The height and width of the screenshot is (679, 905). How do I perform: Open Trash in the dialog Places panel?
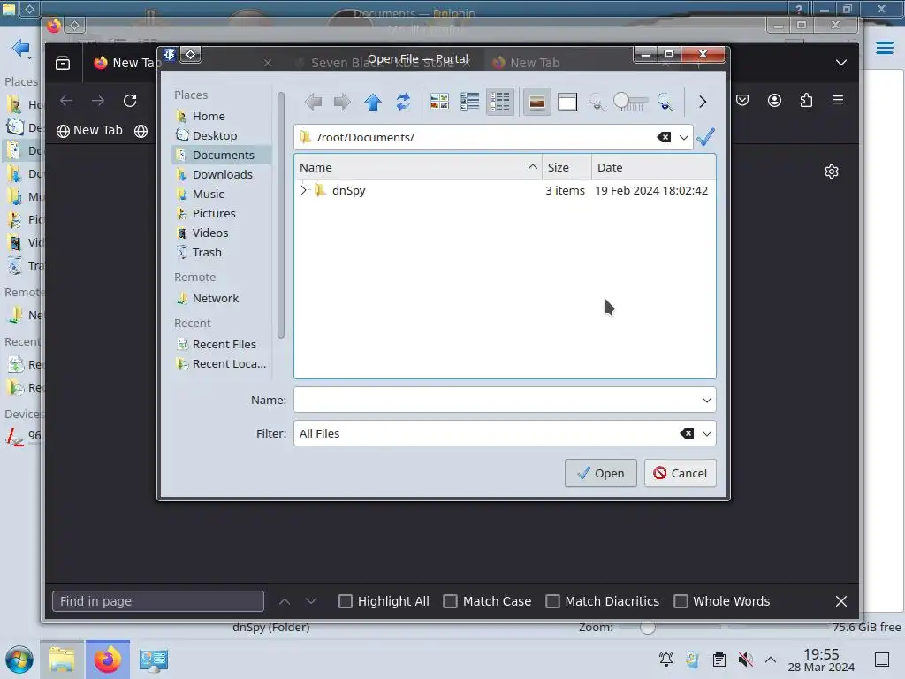(222, 252)
